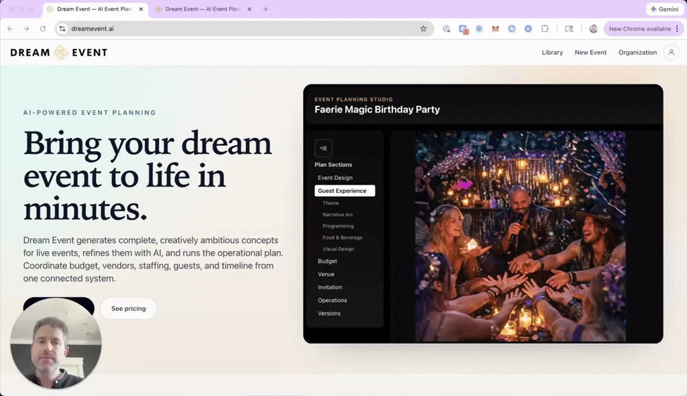The height and width of the screenshot is (396, 687).
Task: Select the first Dream Event tab
Action: 95,9
